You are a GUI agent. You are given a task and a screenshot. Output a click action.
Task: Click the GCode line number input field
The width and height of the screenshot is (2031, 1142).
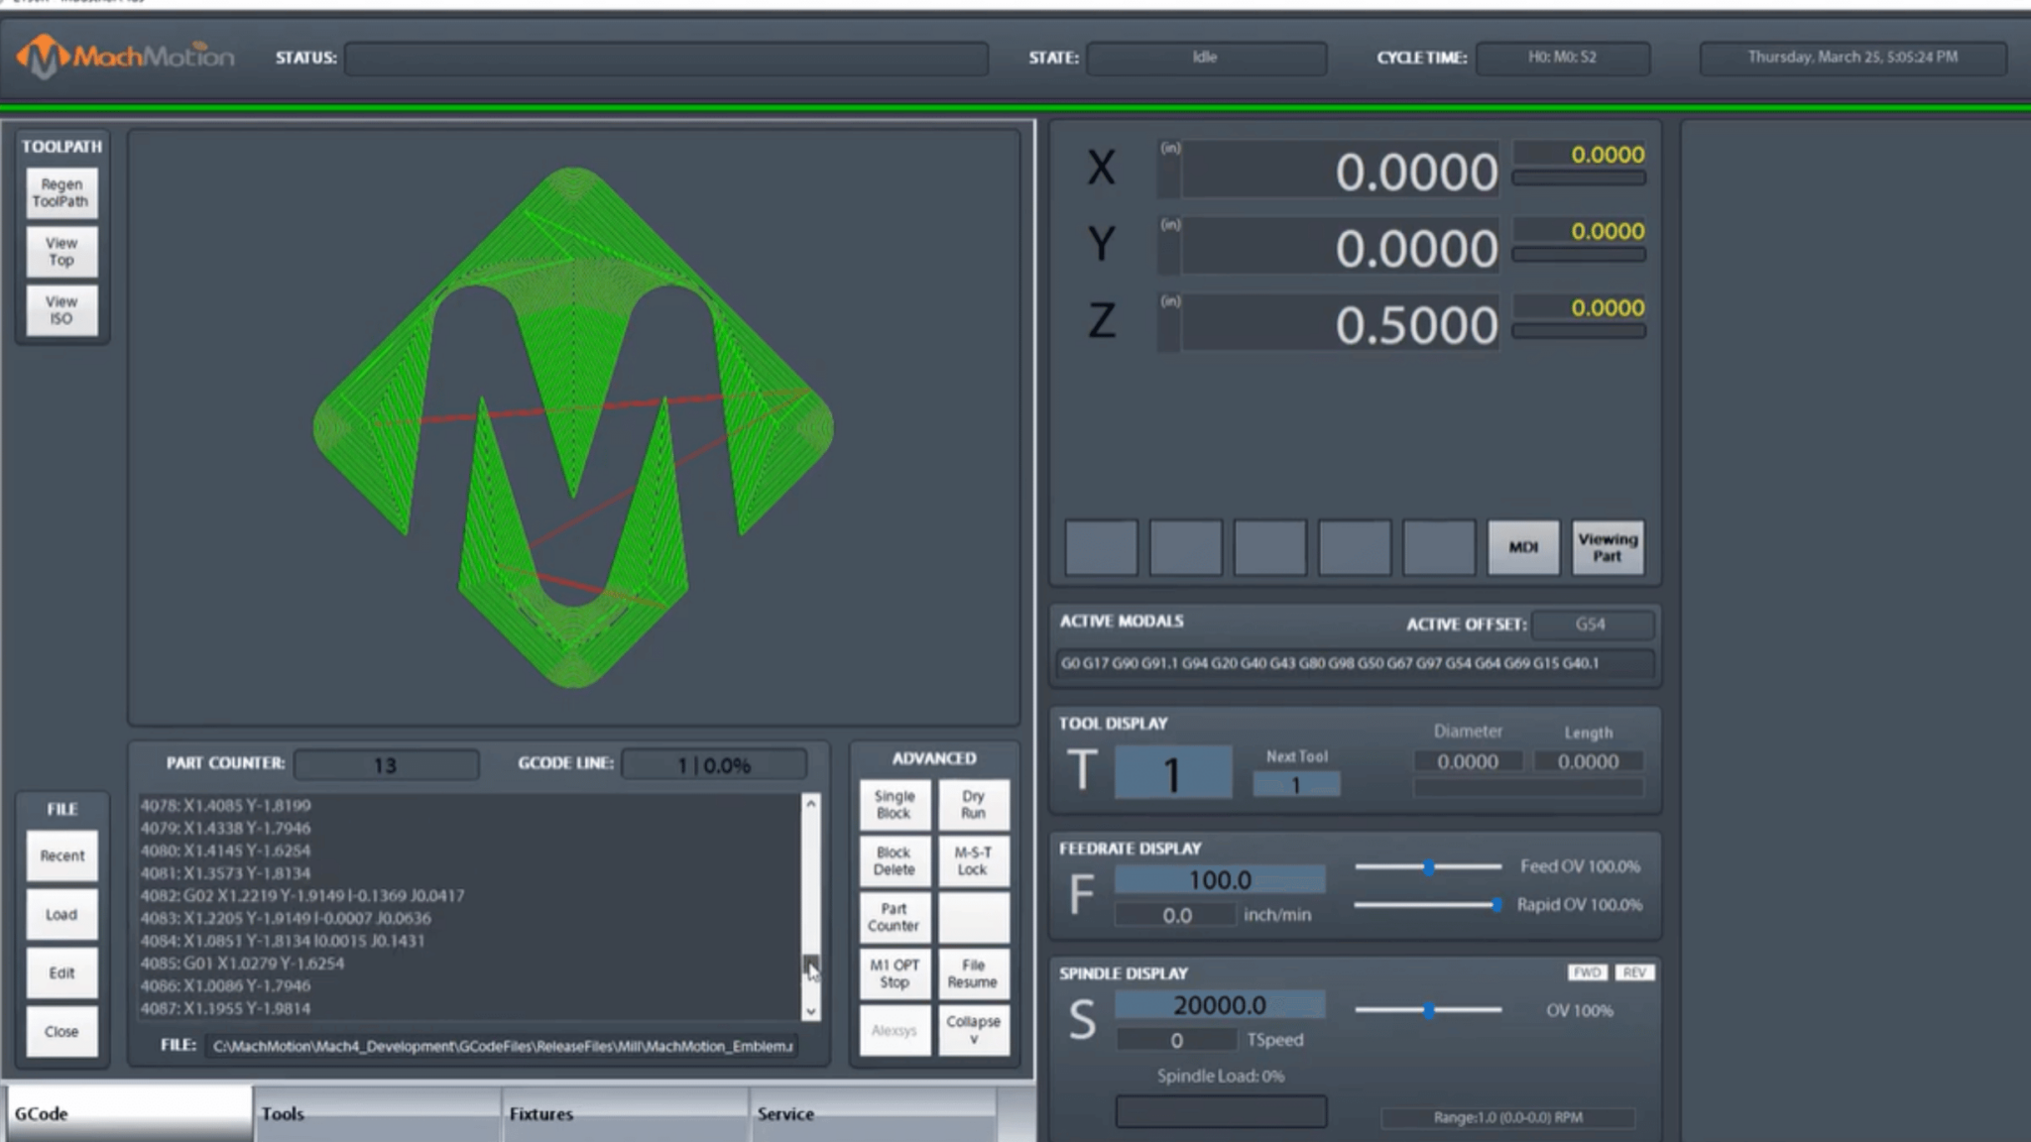pos(714,764)
